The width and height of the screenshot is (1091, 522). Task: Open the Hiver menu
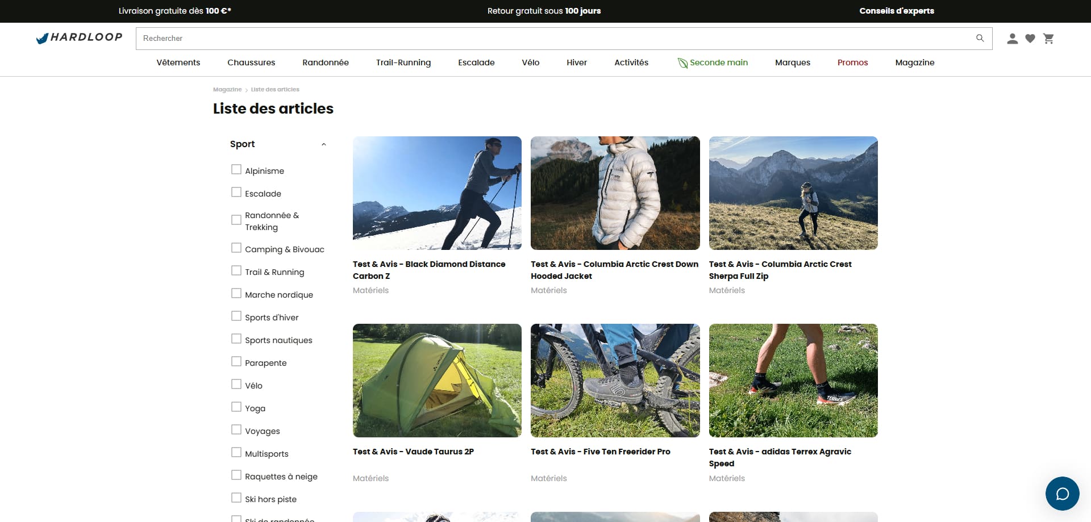point(577,62)
